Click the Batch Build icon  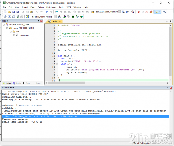[x=18, y=17]
